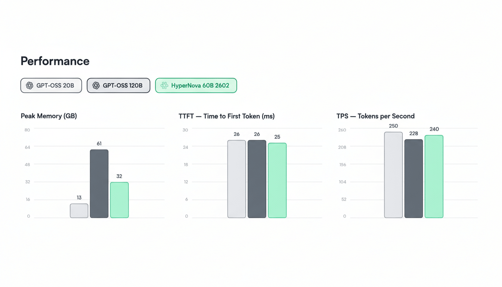Viewport: 502px width, 287px height.
Task: Click the TPS — Tokens per Second title
Action: [375, 116]
